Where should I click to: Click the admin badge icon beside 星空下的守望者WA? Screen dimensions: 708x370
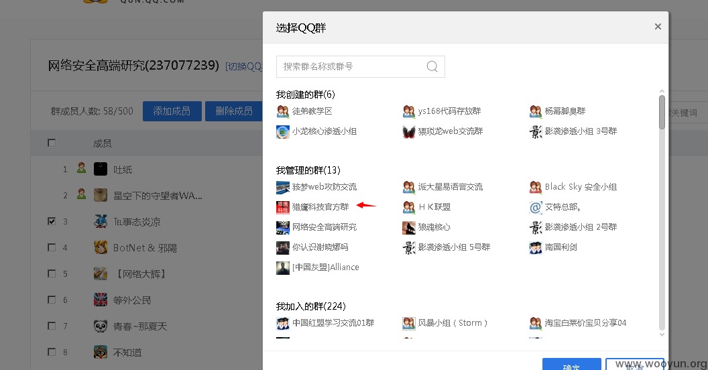81,194
